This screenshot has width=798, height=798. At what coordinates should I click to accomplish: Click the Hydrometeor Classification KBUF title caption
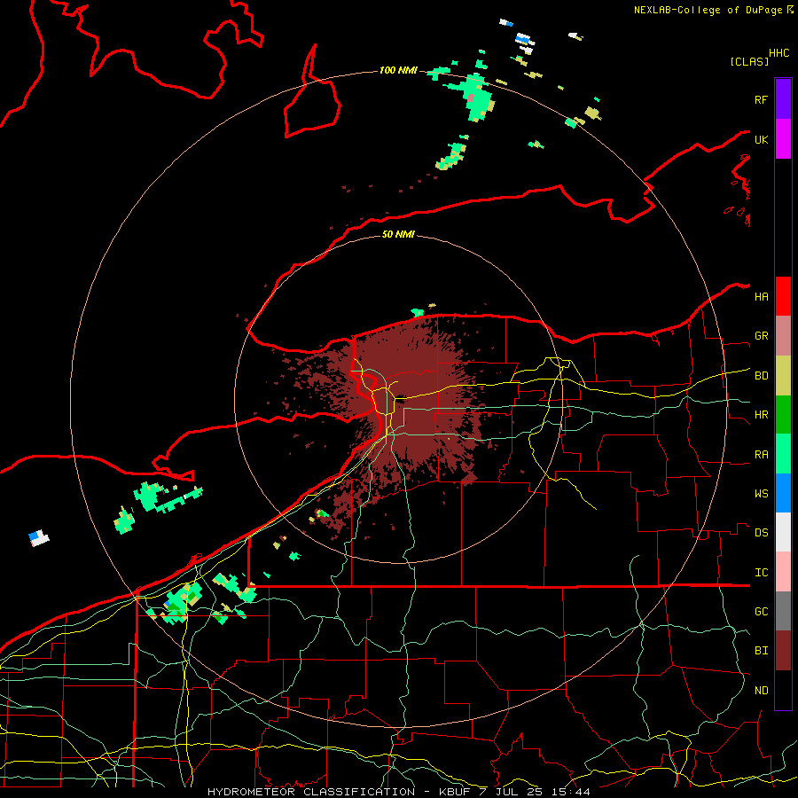pyautogui.click(x=398, y=792)
